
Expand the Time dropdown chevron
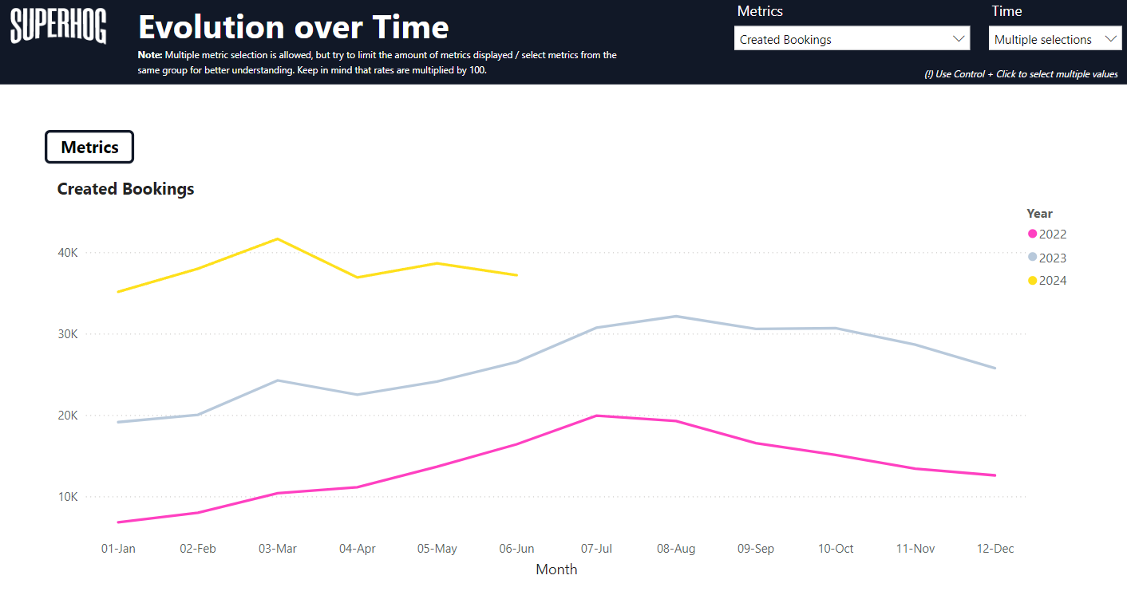click(1110, 39)
